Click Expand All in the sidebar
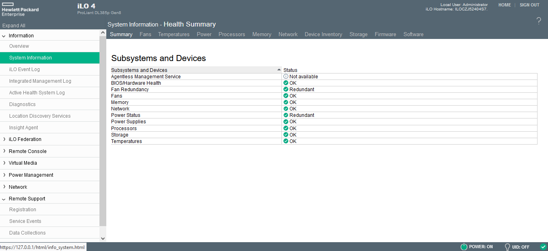The image size is (548, 251). (14, 26)
